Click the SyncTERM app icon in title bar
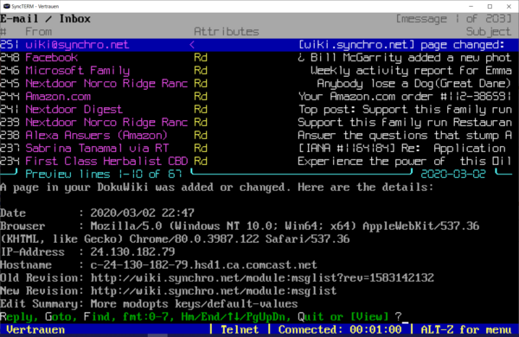The width and height of the screenshot is (519, 337). point(6,6)
